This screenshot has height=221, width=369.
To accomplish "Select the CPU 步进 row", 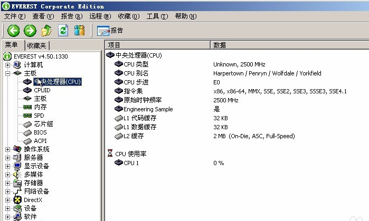I will (x=237, y=82).
